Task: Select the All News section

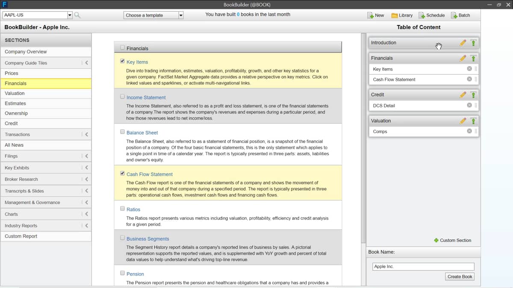Action: coord(46,145)
